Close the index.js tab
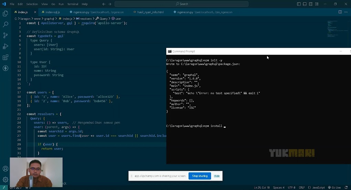This screenshot has width=351, height=190. point(35,12)
